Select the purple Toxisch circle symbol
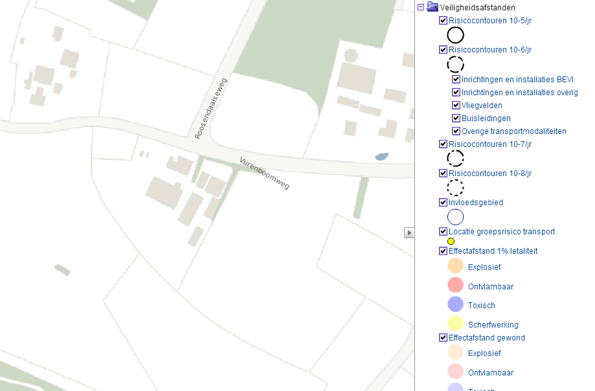Screen dimensions: 595x391 coord(455,304)
